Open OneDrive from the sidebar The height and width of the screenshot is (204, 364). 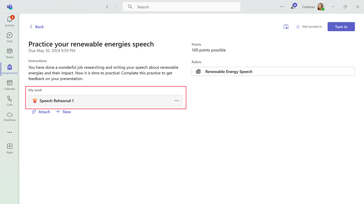(9, 117)
